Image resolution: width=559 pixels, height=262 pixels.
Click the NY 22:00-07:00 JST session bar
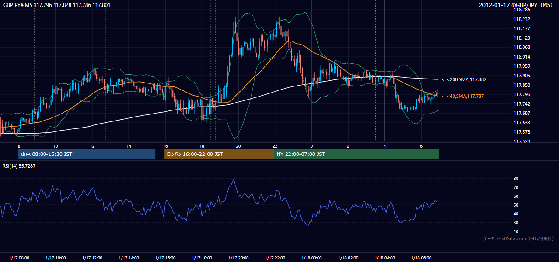tap(356, 154)
